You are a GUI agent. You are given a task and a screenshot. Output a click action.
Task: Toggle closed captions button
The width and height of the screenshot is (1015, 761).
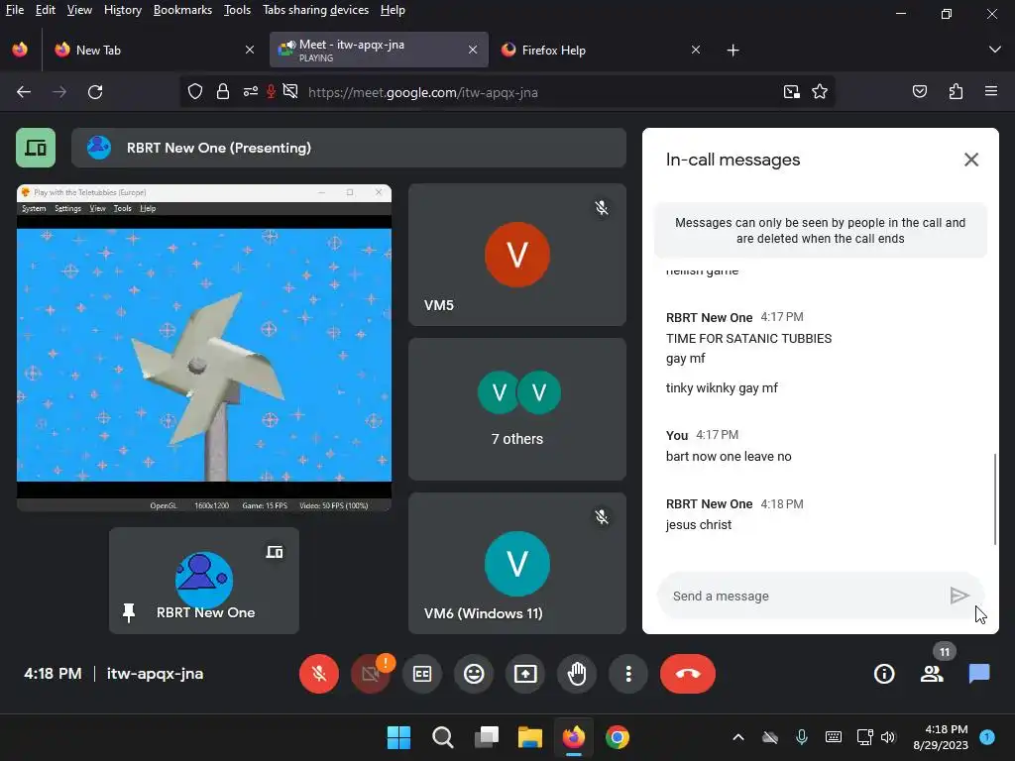coord(422,674)
